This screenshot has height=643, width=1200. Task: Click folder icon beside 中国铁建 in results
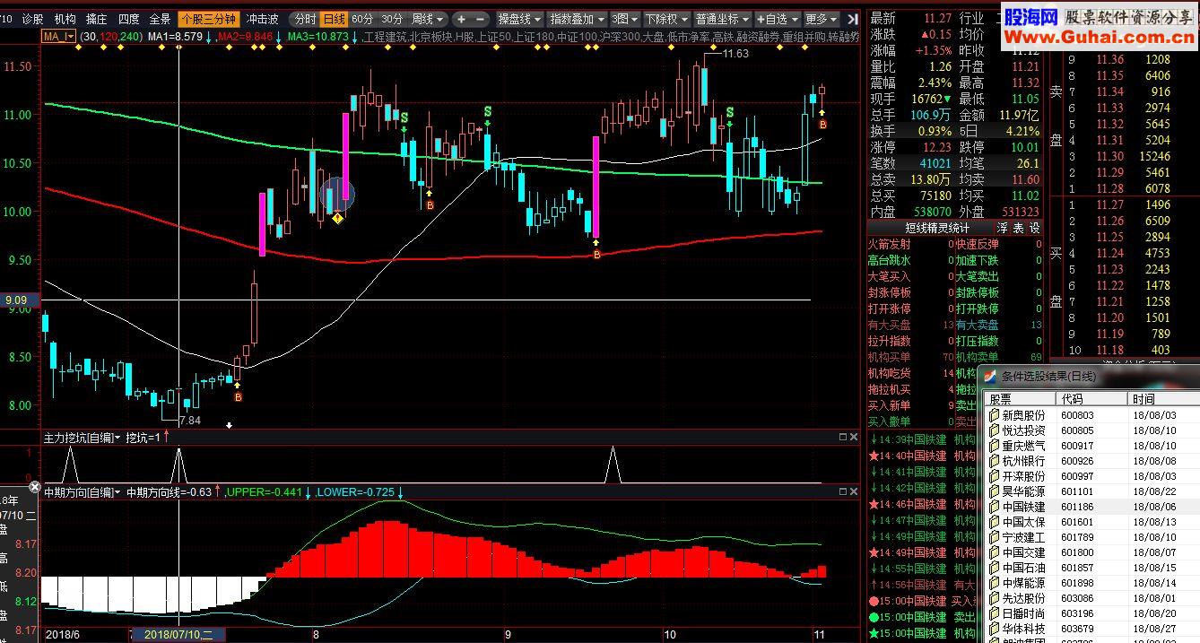pyautogui.click(x=994, y=507)
